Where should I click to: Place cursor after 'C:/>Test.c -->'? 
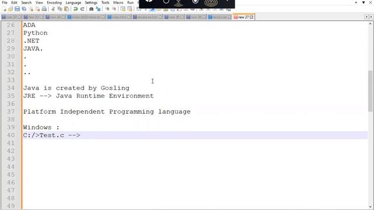click(x=81, y=135)
